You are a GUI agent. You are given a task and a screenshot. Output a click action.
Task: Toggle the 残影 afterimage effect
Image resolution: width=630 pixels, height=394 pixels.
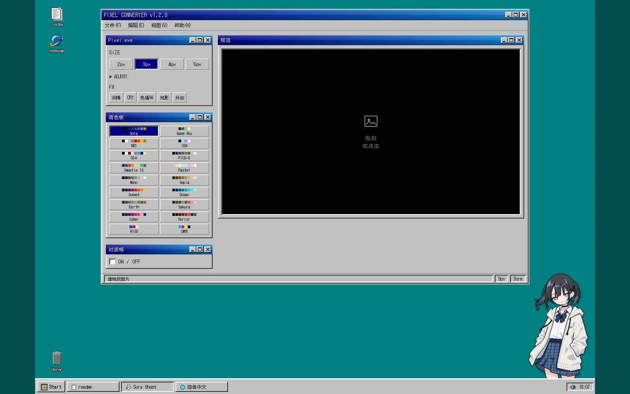164,98
